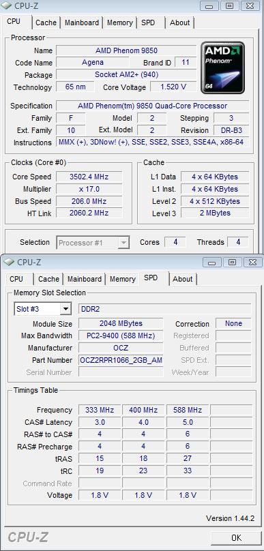Open the About tab in the lower window
The height and width of the screenshot is (551, 264).
pos(183,279)
